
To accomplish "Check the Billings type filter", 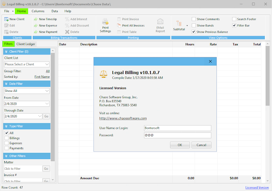I will pyautogui.click(x=6, y=138).
